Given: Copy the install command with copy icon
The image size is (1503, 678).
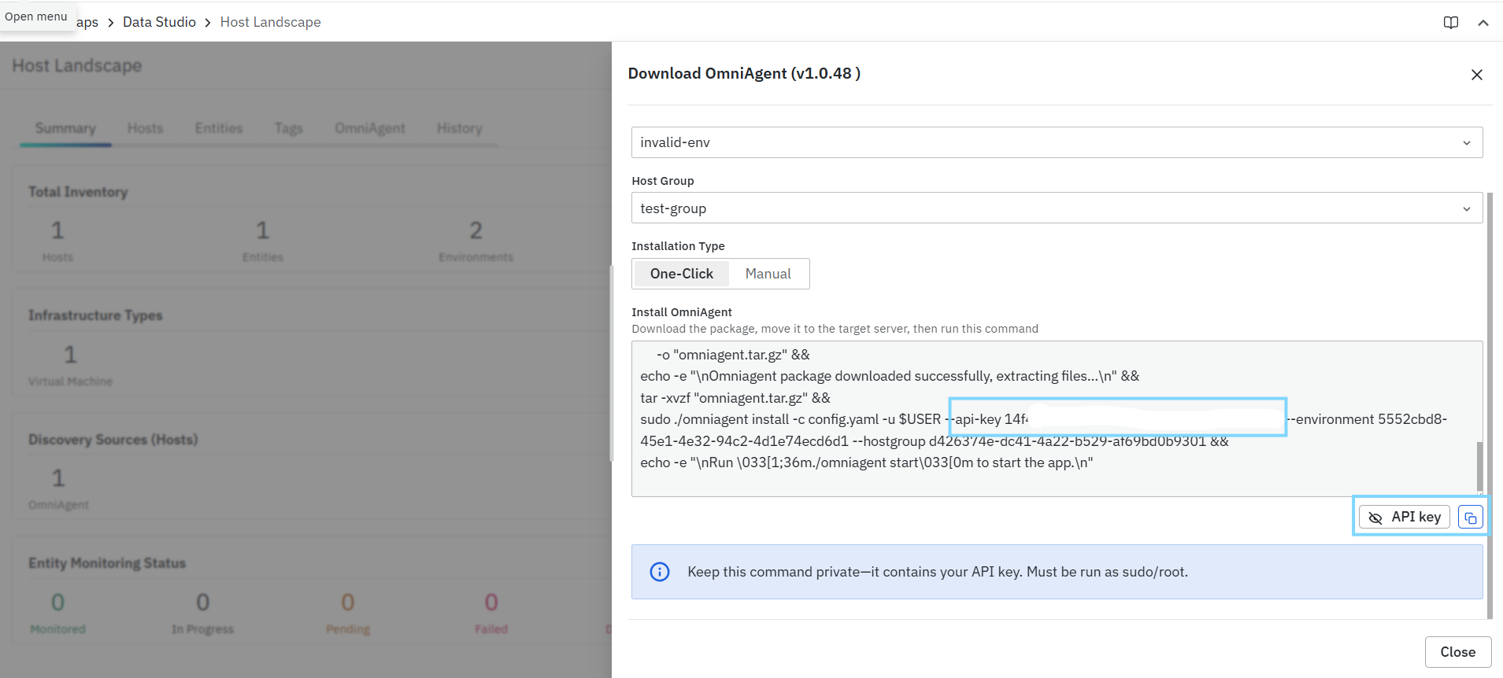Looking at the screenshot, I should (1471, 517).
